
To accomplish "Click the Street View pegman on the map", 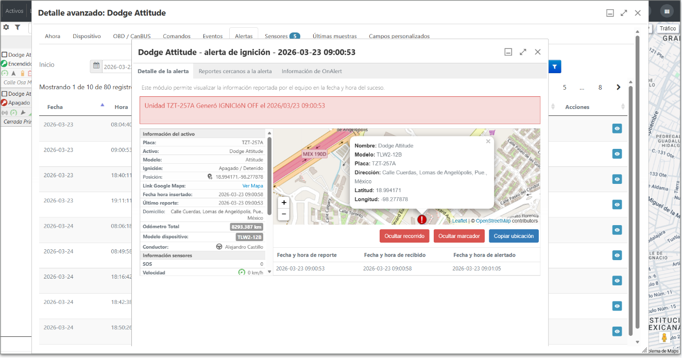I will [664, 338].
